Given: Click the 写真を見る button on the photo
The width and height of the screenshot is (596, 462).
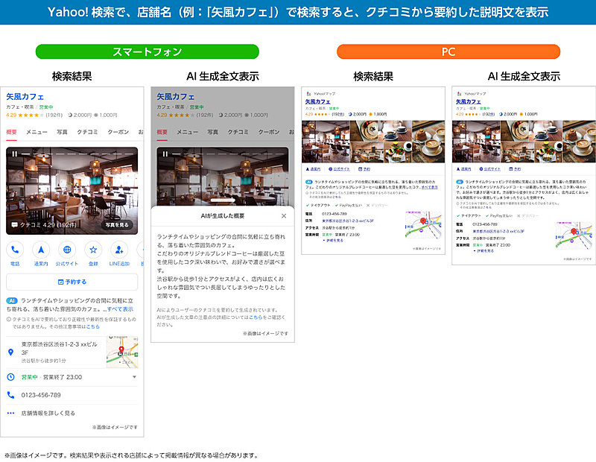Looking at the screenshot, I should (117, 225).
